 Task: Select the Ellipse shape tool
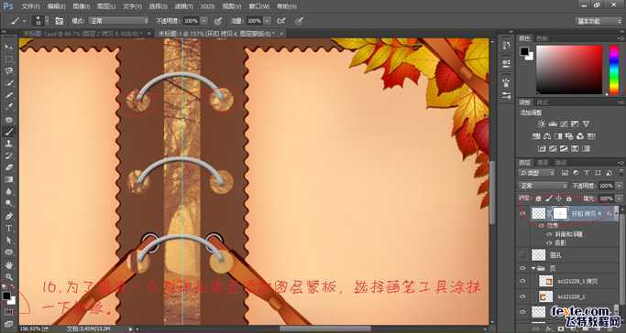pos(9,252)
